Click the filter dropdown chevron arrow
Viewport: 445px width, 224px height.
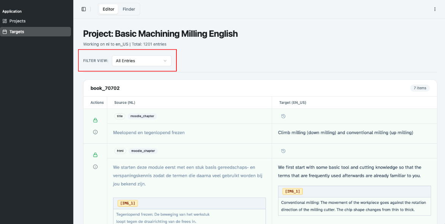[x=165, y=61]
